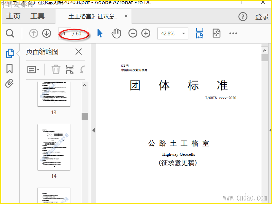Close the 土工格室 document tab

[126, 16]
